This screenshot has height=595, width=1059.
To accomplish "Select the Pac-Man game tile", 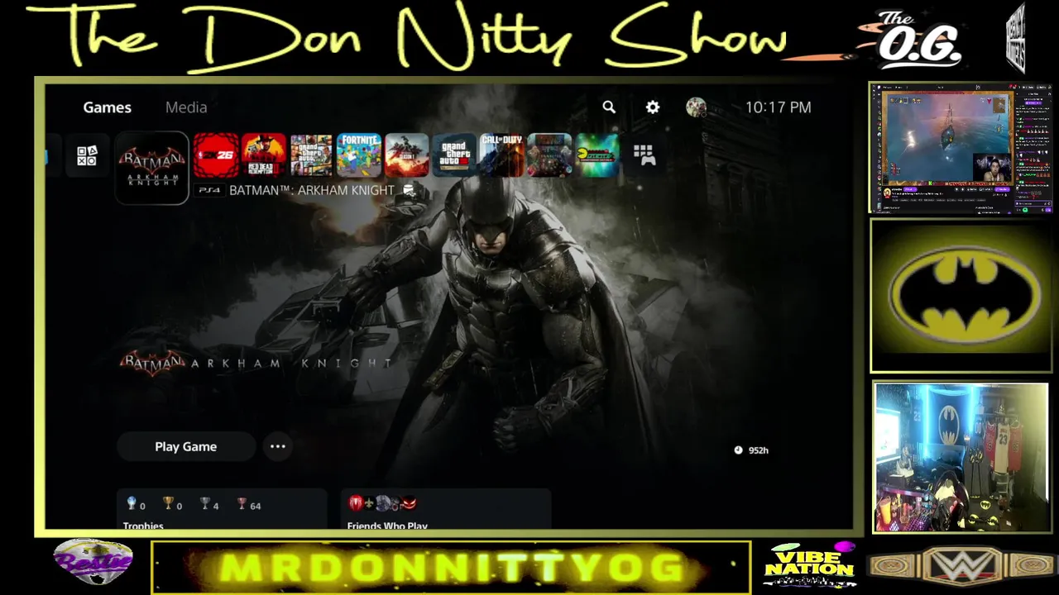I will tap(597, 155).
